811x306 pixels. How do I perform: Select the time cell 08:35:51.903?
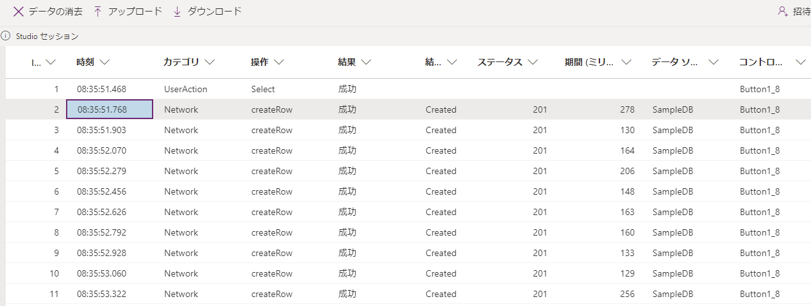coord(101,130)
